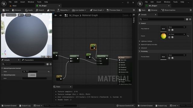Click the Emissive Color input pin
This screenshot has height=108, width=193.
tap(119, 72)
